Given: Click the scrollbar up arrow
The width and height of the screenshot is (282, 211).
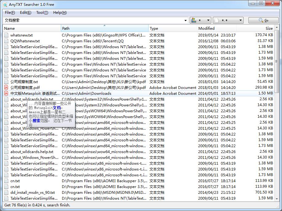Looking at the screenshot, I should tap(277, 28).
